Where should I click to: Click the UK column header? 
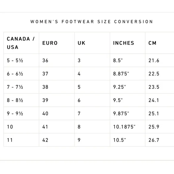[92, 43]
